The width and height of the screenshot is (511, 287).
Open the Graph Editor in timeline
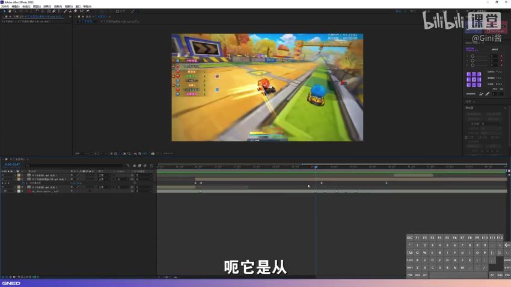coord(151,166)
